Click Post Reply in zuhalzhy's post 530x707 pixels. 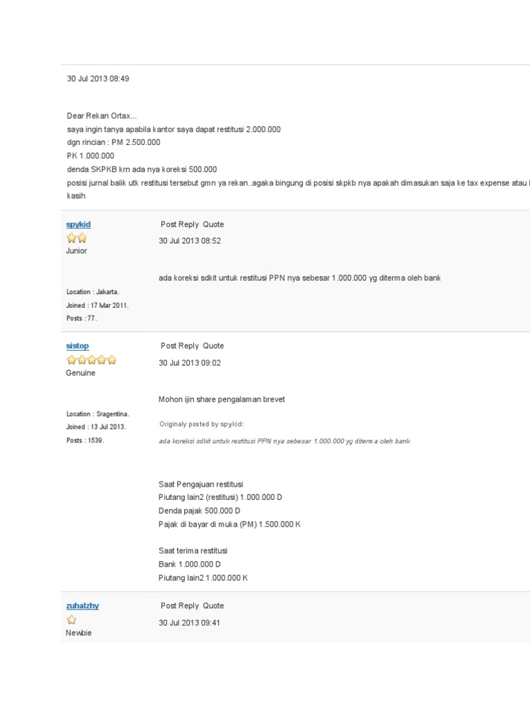pyautogui.click(x=179, y=606)
